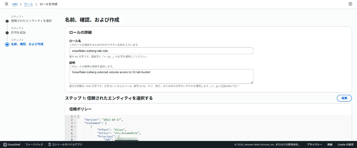The image size is (357, 148).
Task: Select step 2 許可を追加
Action: tap(18, 33)
